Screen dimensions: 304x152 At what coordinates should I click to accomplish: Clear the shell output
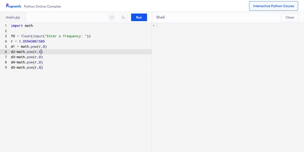tap(290, 17)
